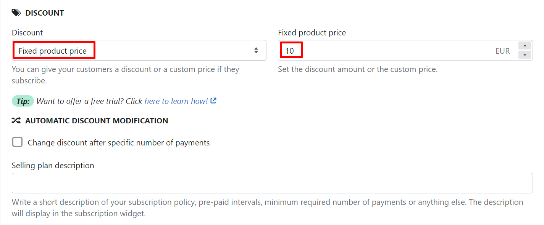
Task: Increase fixed product price with up arrow
Action: coord(525,46)
